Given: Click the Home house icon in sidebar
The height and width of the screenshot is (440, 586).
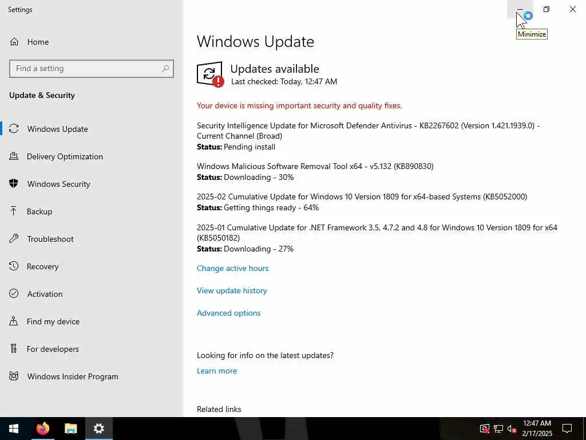Looking at the screenshot, I should [x=14, y=41].
